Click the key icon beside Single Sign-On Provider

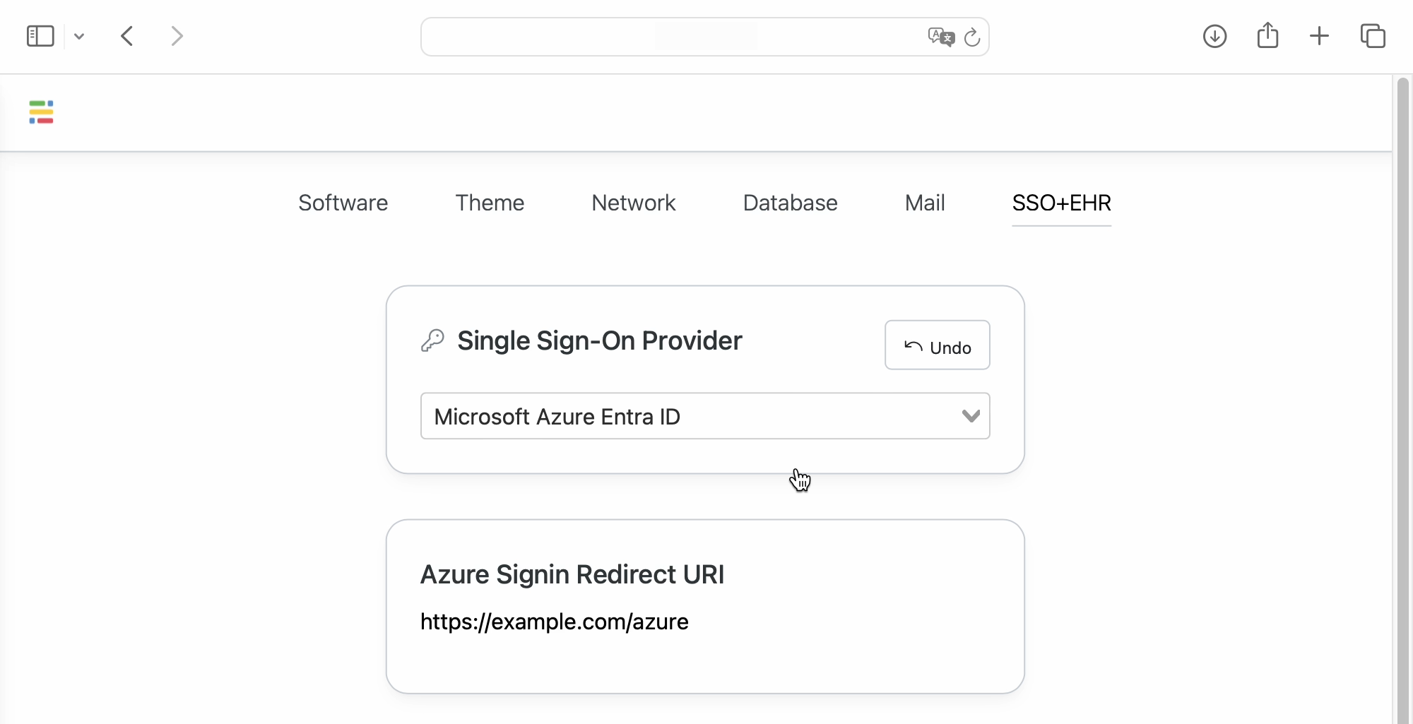[x=432, y=340]
